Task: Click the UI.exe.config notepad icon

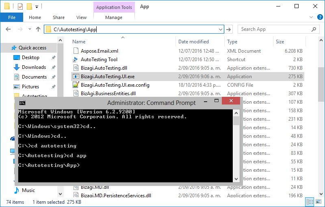Action: pyautogui.click(x=76, y=85)
